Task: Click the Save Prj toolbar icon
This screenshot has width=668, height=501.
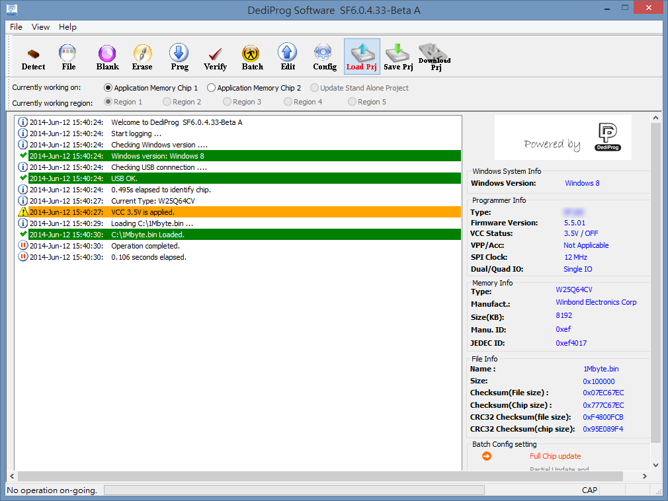Action: pos(398,57)
